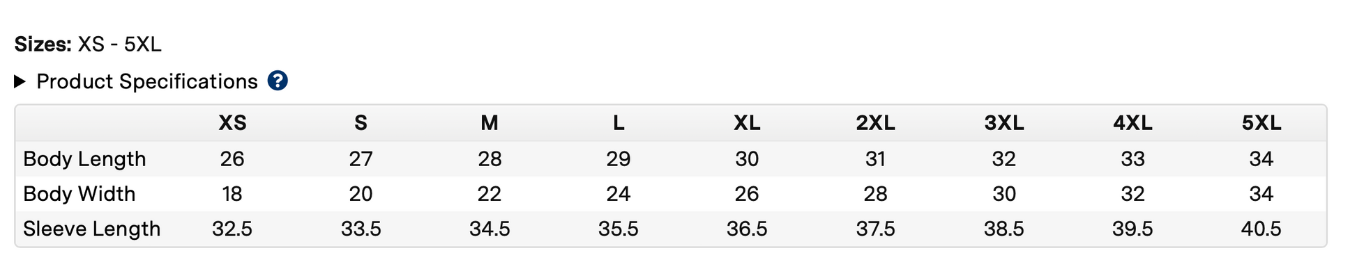Click the blue help question mark icon

pyautogui.click(x=278, y=81)
